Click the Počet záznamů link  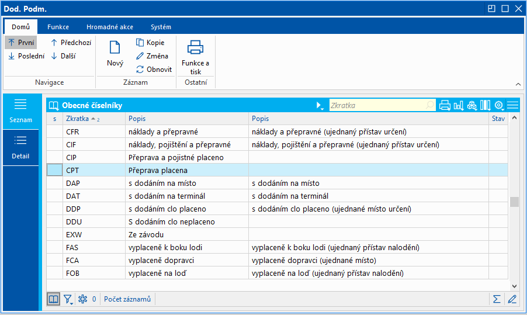(x=127, y=299)
